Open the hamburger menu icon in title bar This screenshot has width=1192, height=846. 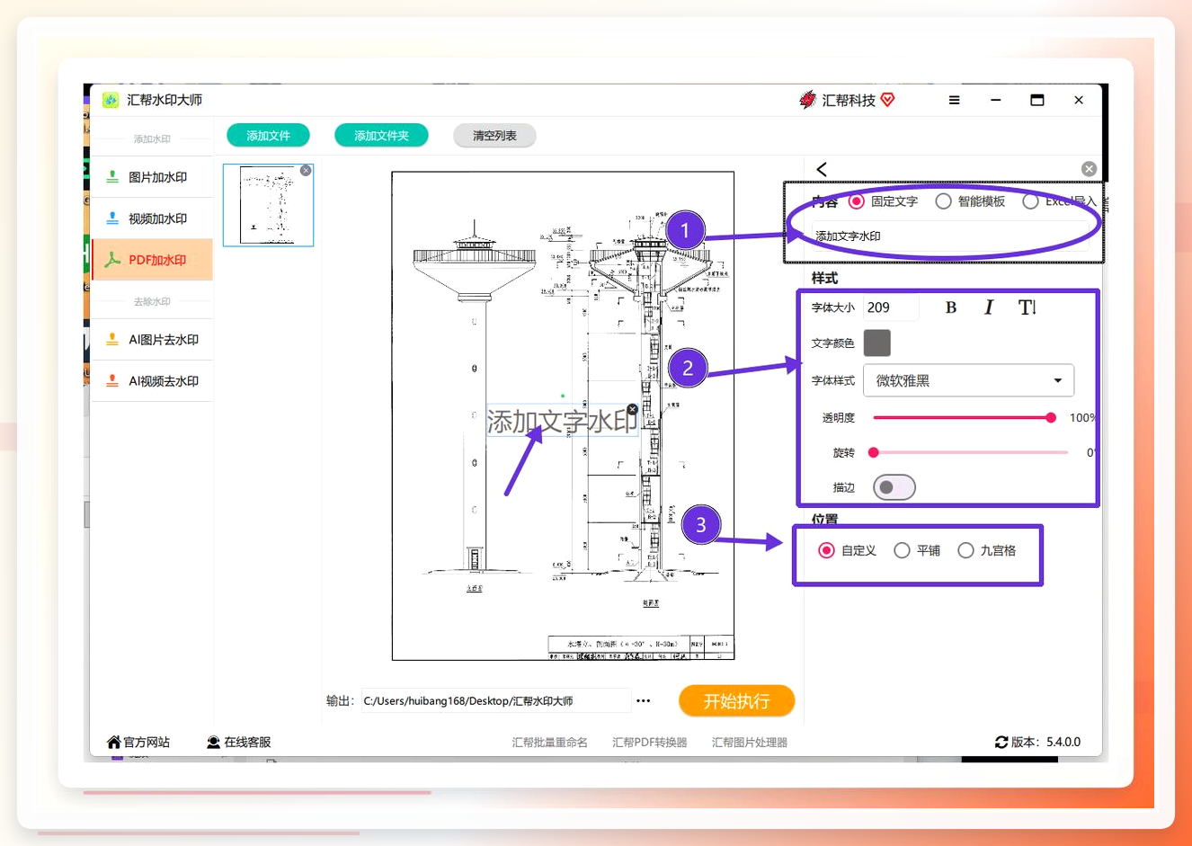[954, 100]
